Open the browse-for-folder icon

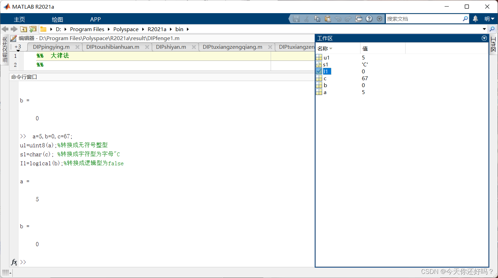click(33, 29)
